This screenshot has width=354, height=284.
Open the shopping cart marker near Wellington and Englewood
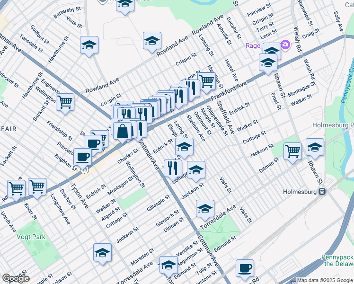point(65,103)
